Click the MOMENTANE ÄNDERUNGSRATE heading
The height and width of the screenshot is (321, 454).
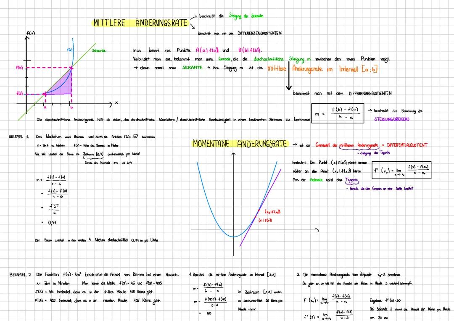(240, 144)
